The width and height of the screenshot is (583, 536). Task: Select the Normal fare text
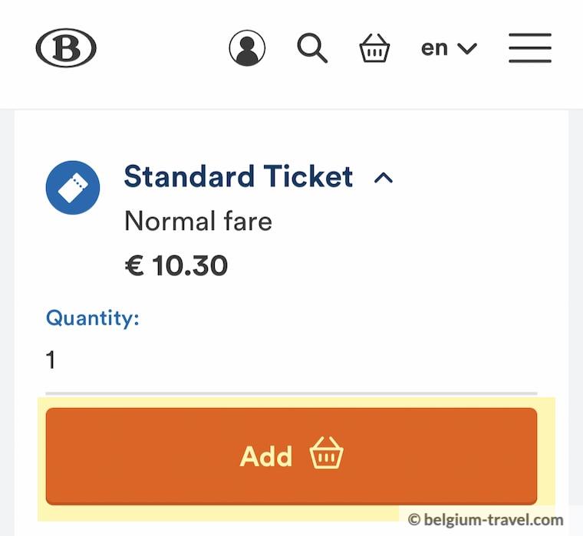pos(198,222)
